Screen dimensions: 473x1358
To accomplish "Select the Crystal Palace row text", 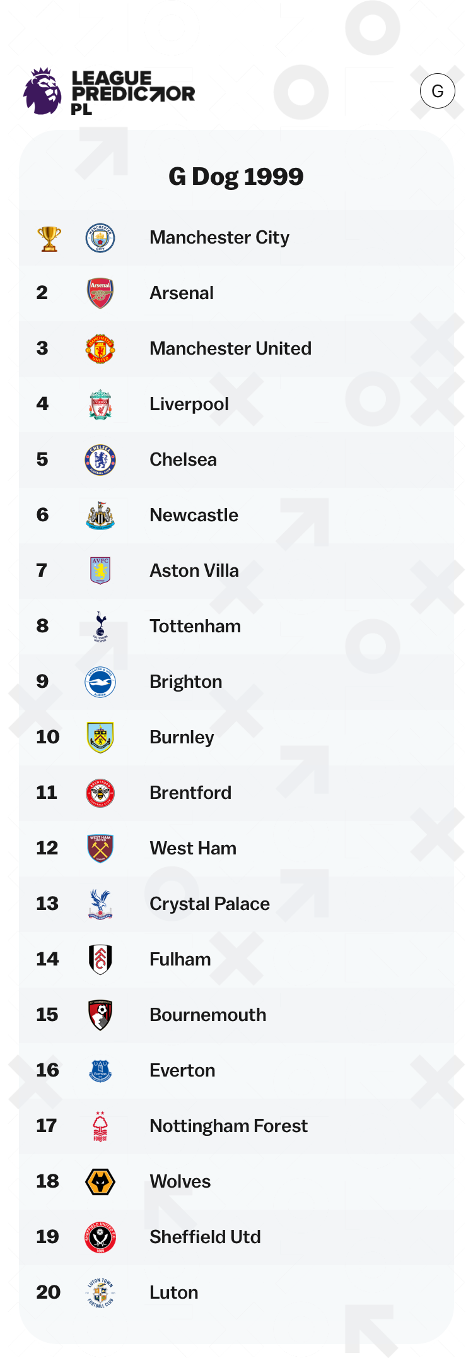I will coord(209,904).
